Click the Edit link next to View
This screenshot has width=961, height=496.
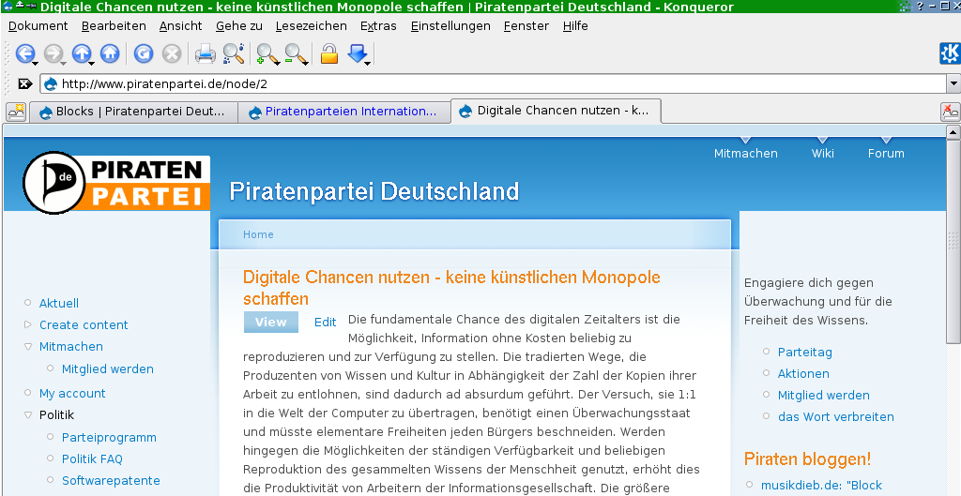(x=325, y=322)
